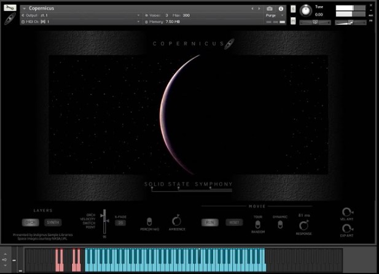Click the crescent planet movie image

point(189,115)
